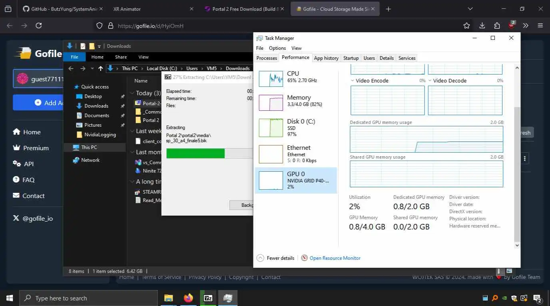Collapse the Last week file group
This screenshot has height=306, width=550.
[x=132, y=131]
